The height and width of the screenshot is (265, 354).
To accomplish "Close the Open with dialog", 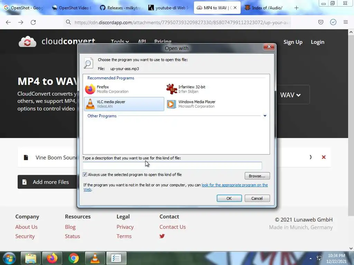I will pos(269,47).
